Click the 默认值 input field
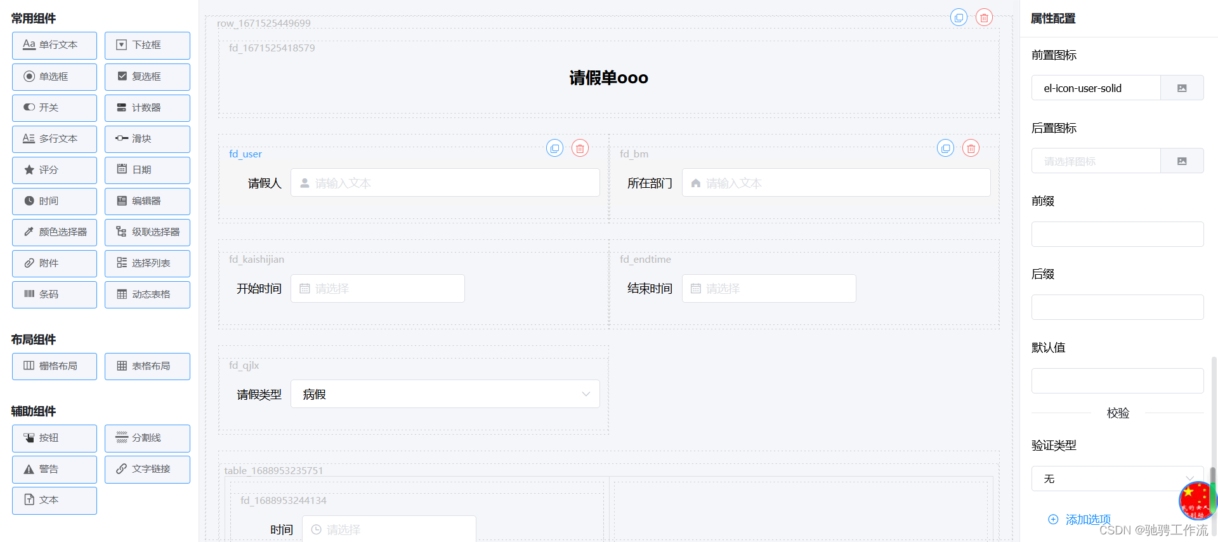 pyautogui.click(x=1118, y=381)
